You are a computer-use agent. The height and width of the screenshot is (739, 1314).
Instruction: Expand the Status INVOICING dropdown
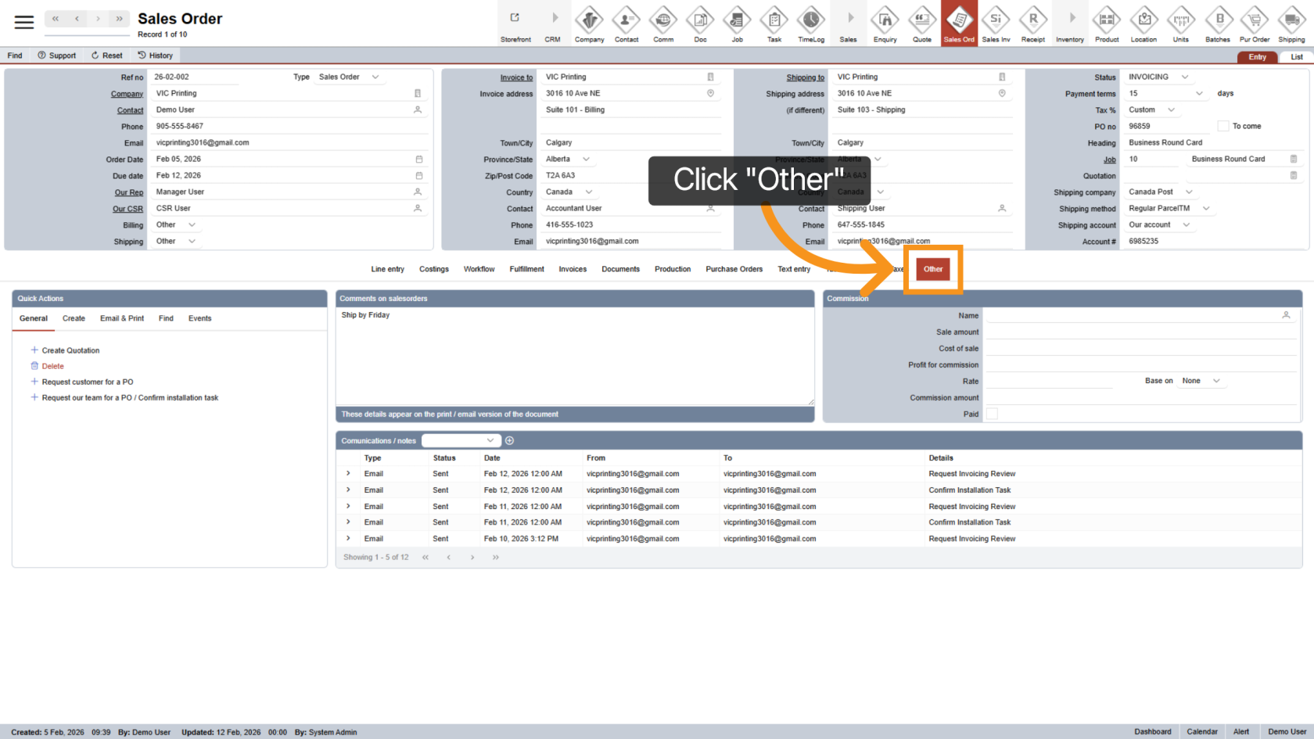tap(1184, 77)
